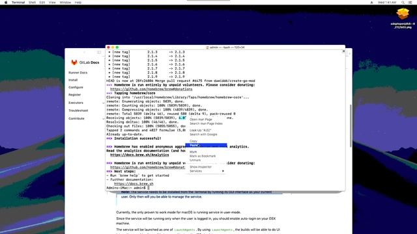Click the Terminal window title bar text

click(225, 47)
